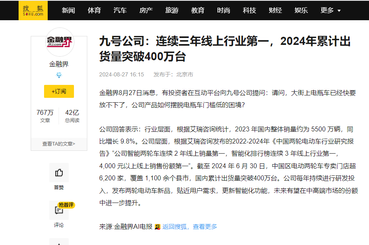Screen dimensions: 369x245
Task: Click the partially visible icon below 评论
Action: (59, 242)
